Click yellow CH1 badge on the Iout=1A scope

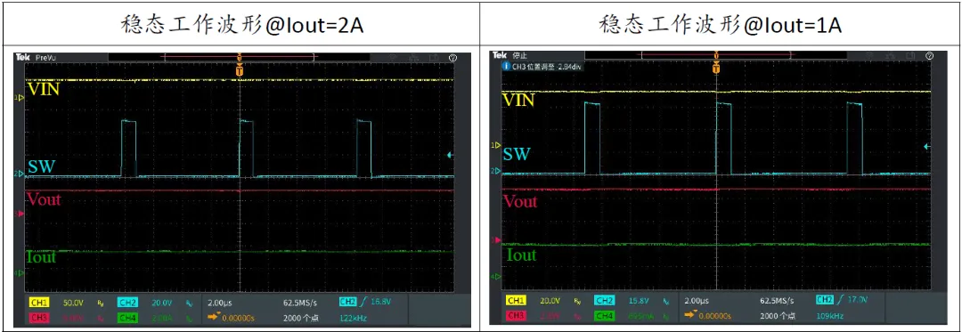click(516, 300)
